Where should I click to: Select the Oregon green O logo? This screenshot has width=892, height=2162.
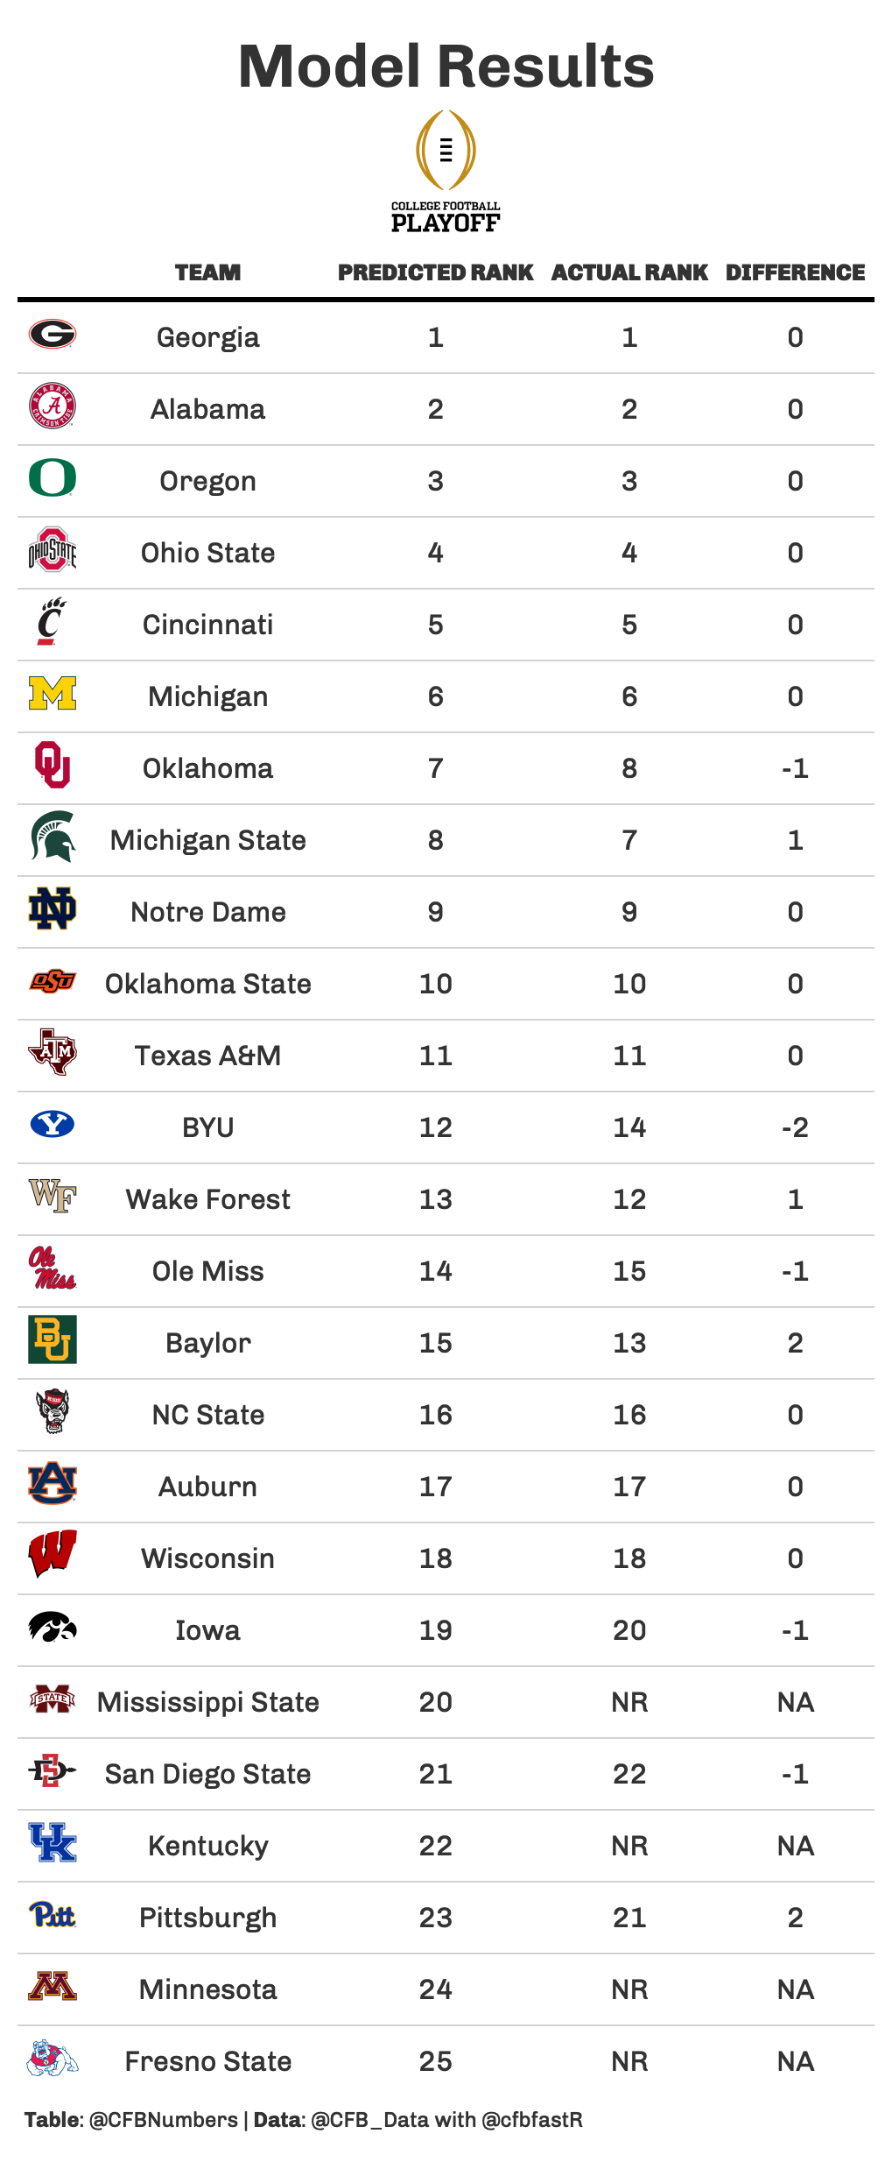pyautogui.click(x=53, y=478)
